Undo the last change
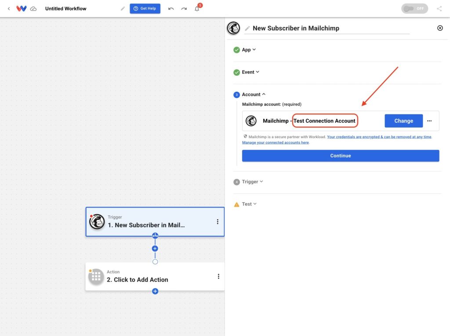Screen dimensions: 450x336 click(171, 9)
